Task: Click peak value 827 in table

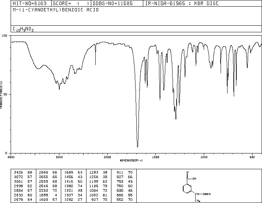Action: [120, 177]
